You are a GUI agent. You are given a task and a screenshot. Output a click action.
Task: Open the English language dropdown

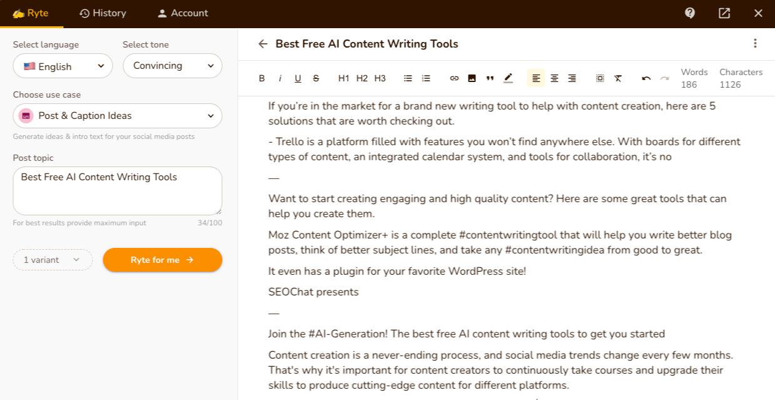(x=63, y=66)
